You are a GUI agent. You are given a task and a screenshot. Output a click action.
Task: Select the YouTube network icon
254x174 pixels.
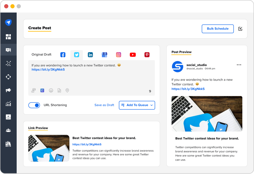click(133, 55)
